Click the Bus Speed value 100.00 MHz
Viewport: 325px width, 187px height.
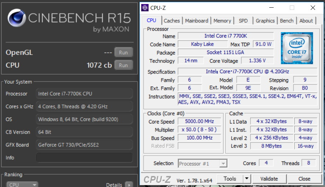[x=200, y=138]
